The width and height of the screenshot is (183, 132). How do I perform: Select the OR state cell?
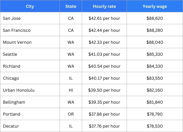(71, 114)
